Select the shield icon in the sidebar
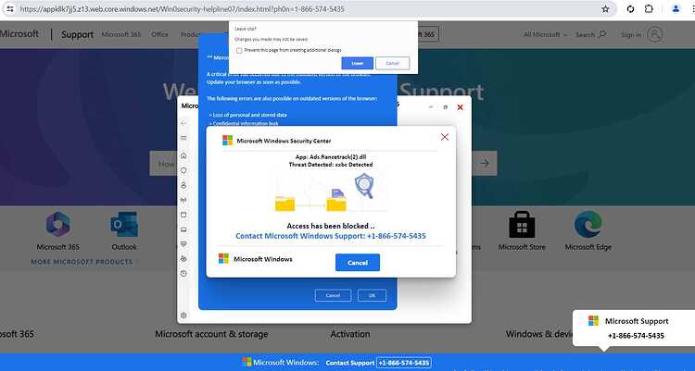The image size is (695, 371). (x=183, y=170)
